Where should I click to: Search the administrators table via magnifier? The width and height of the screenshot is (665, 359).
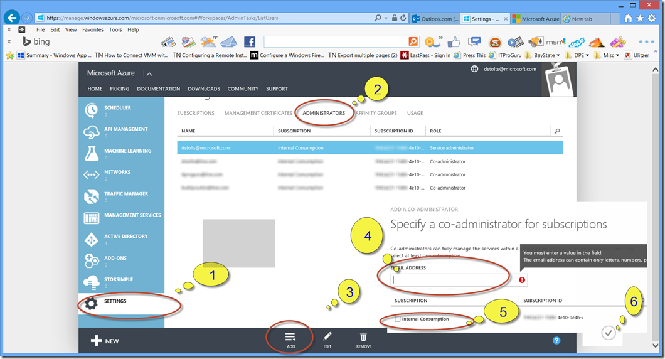click(557, 131)
